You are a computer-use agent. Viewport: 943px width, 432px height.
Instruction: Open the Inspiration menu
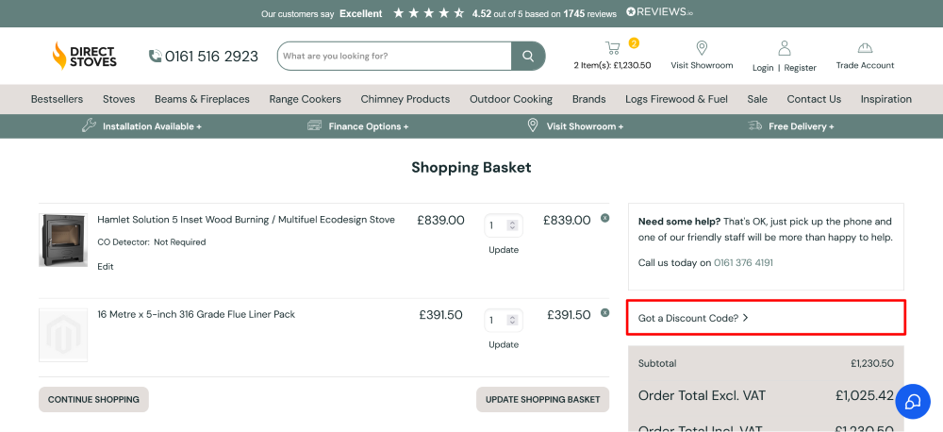click(885, 99)
